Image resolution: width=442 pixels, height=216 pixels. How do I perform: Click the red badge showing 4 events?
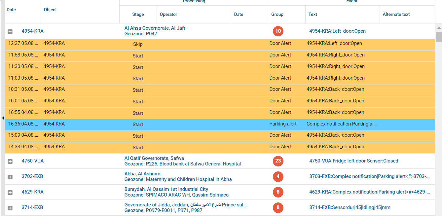(x=278, y=177)
